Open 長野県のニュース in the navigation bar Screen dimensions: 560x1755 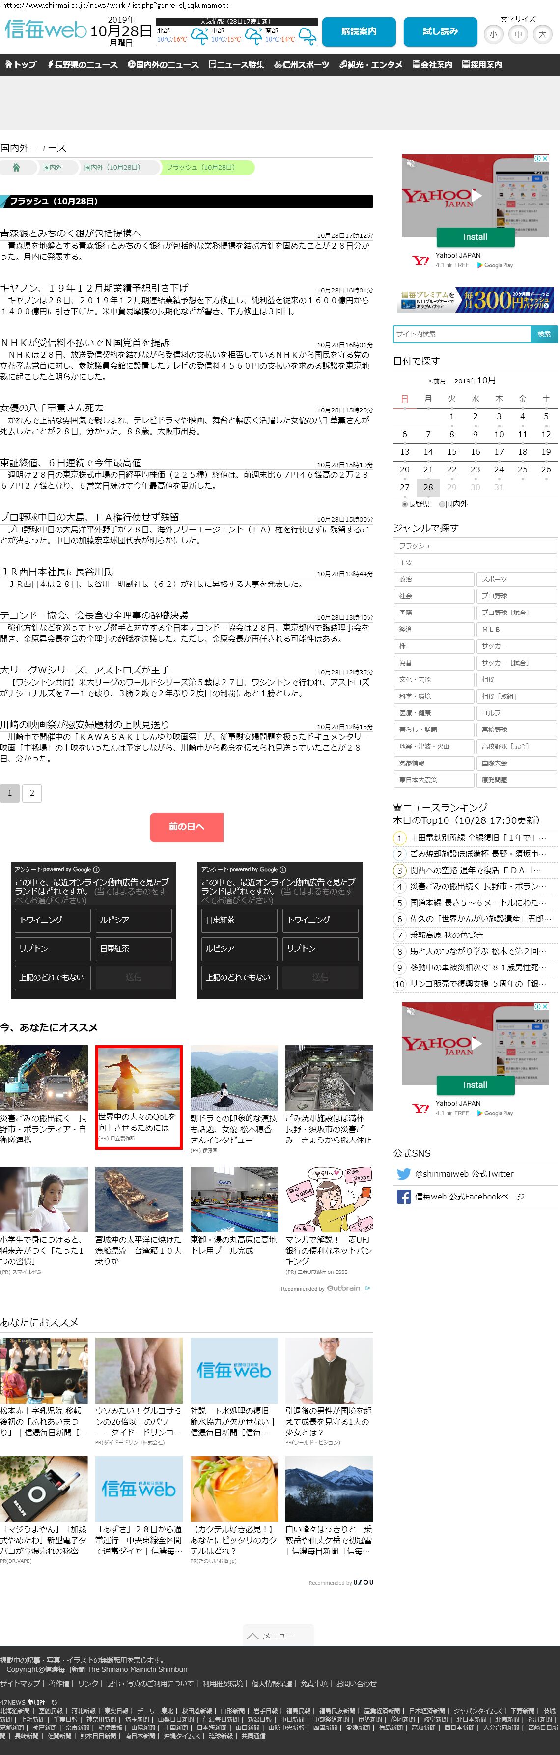pyautogui.click(x=82, y=65)
